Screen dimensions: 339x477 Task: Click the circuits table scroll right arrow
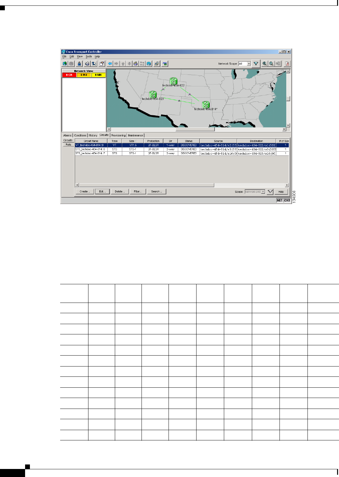pos(287,185)
